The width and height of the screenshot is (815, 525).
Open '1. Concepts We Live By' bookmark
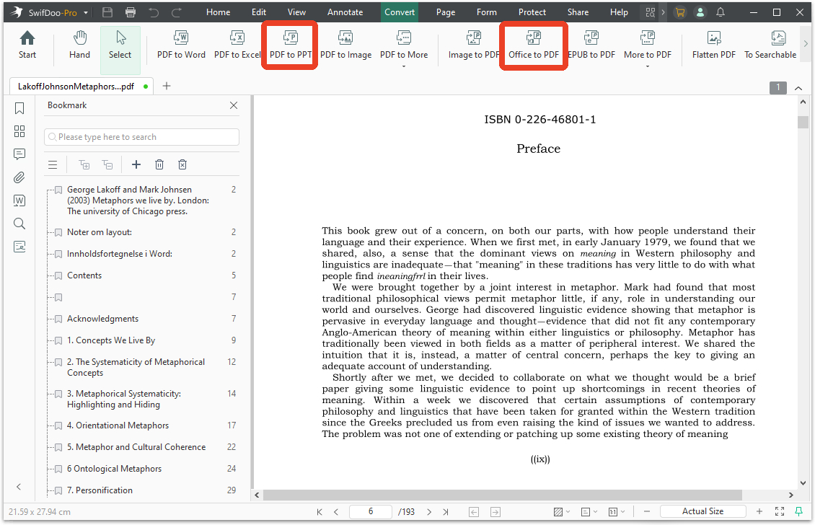coord(111,340)
